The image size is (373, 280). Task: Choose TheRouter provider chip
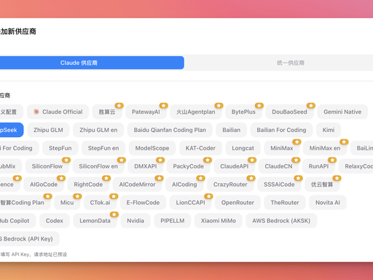click(x=285, y=203)
